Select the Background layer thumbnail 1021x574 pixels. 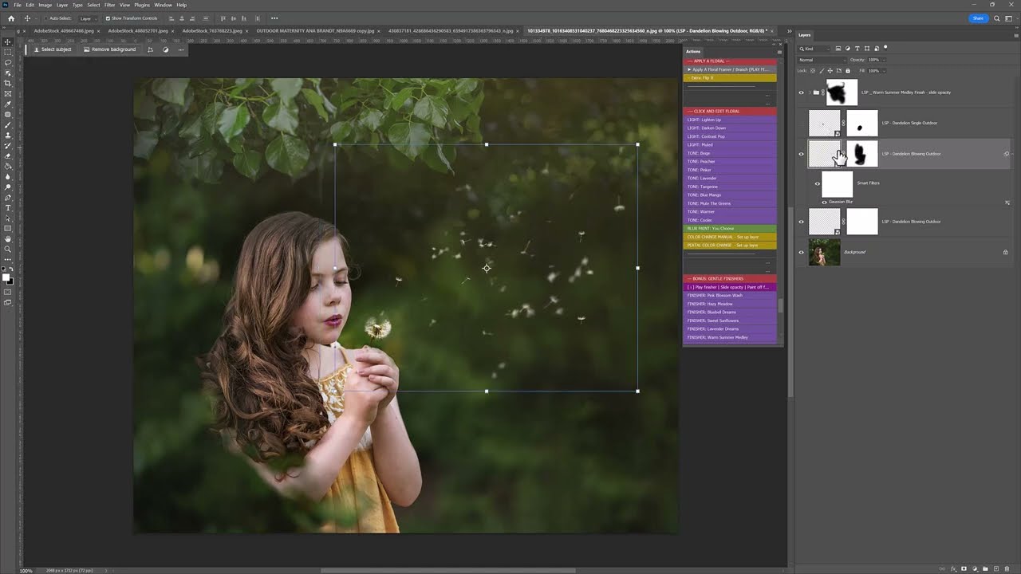pyautogui.click(x=824, y=252)
